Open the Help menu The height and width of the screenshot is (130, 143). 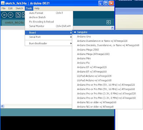click(x=37, y=8)
